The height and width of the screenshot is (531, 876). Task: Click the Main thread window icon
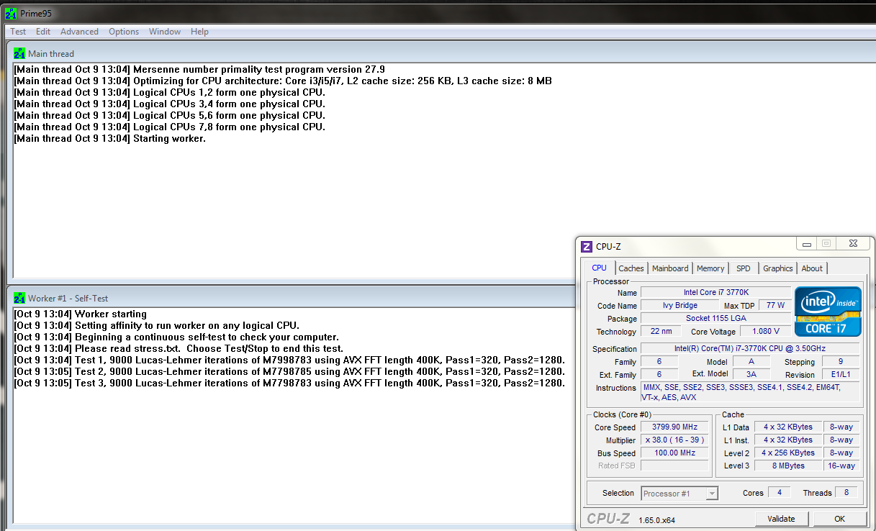pos(19,53)
